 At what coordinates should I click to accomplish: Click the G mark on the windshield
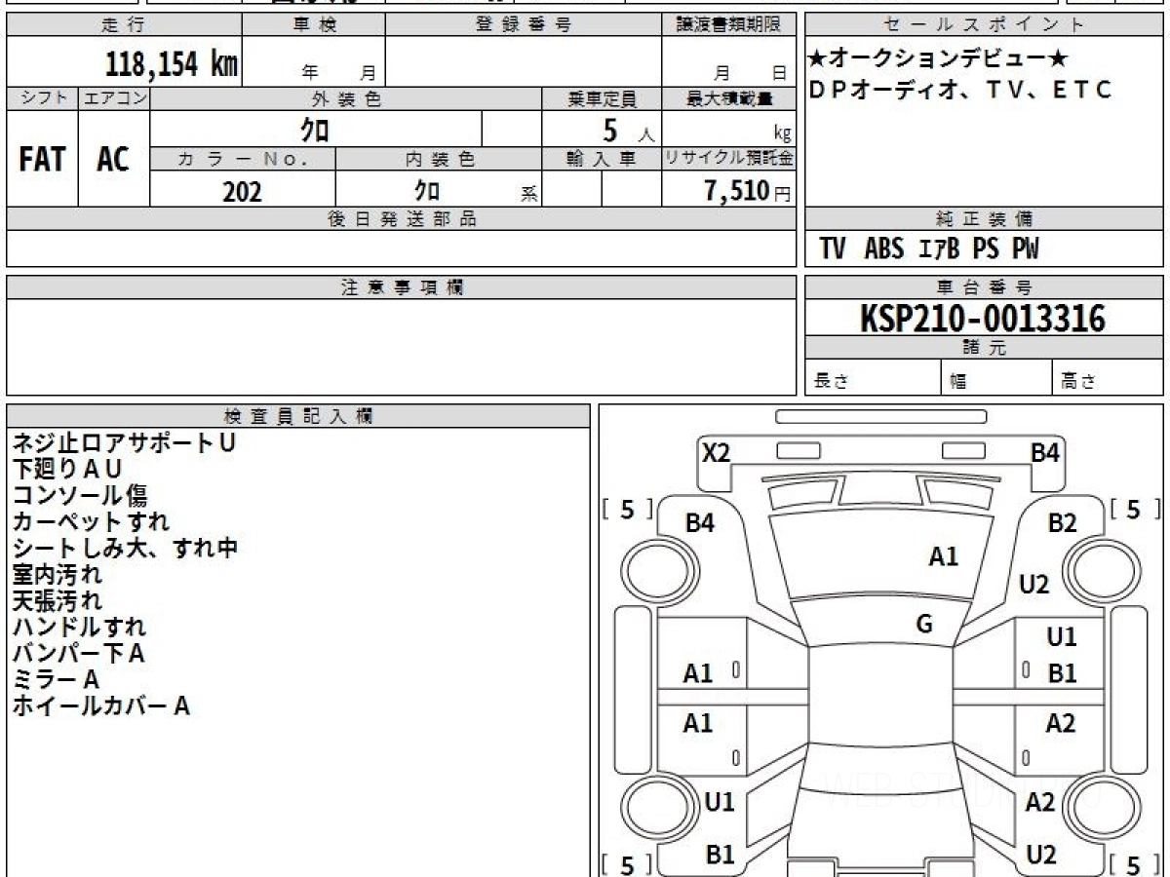coord(924,625)
